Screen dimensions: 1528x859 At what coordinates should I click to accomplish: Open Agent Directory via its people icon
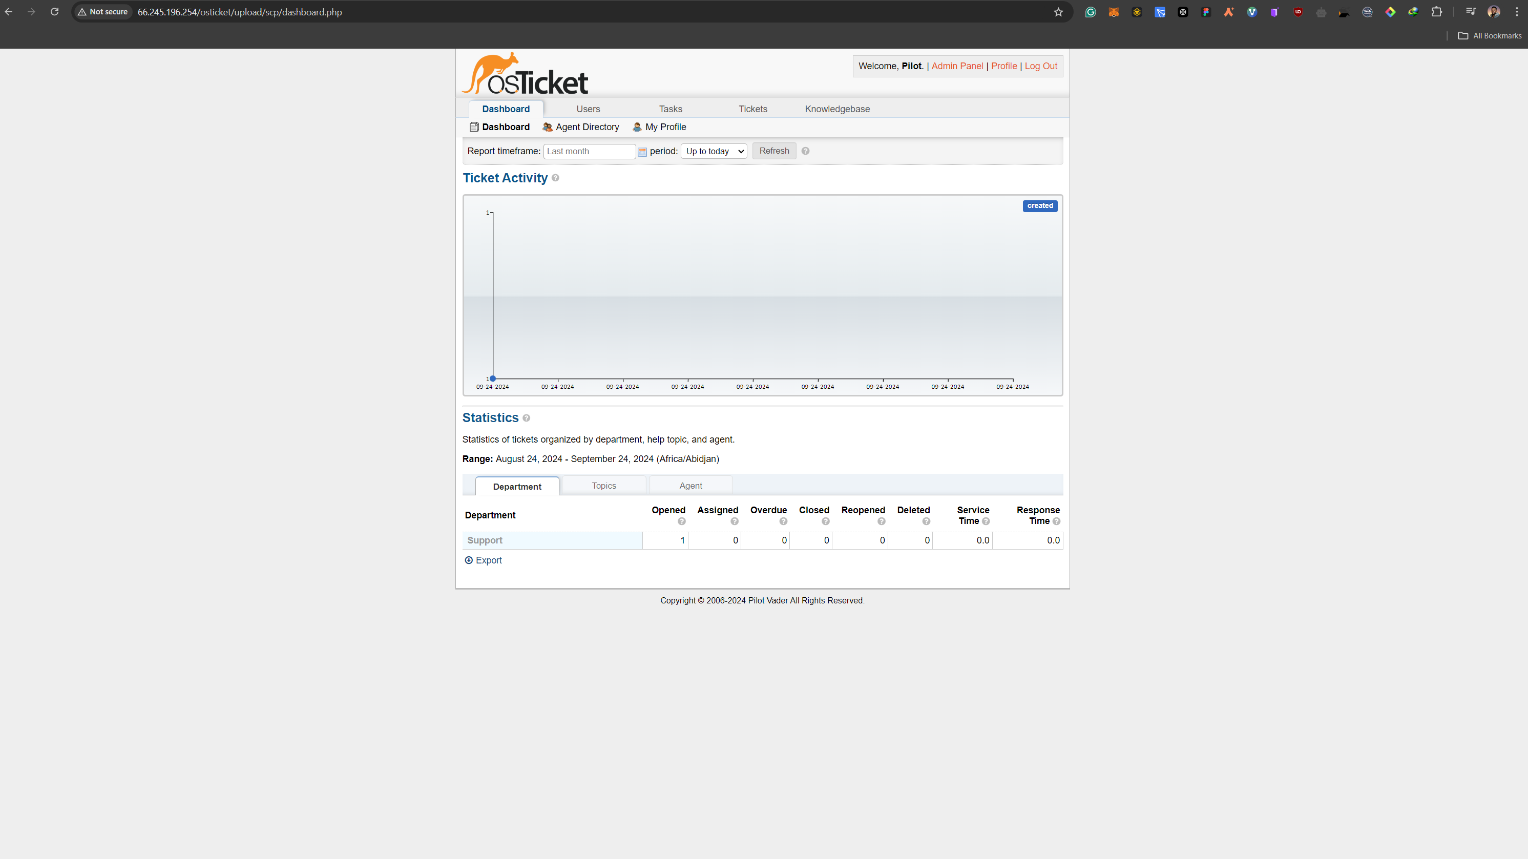[548, 127]
